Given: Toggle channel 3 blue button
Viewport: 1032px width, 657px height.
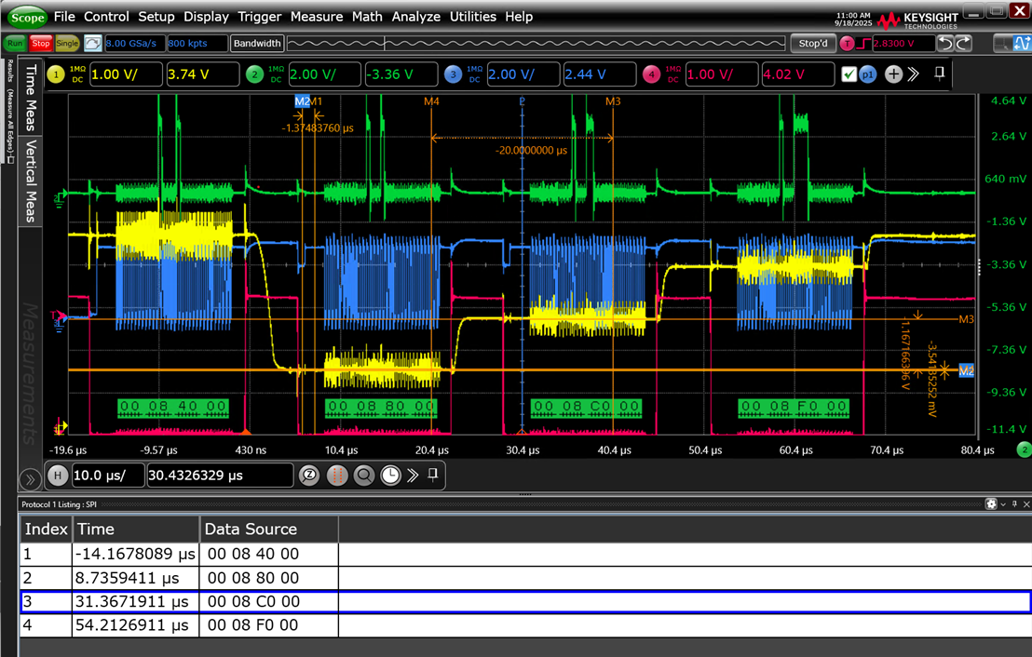Looking at the screenshot, I should click(454, 74).
